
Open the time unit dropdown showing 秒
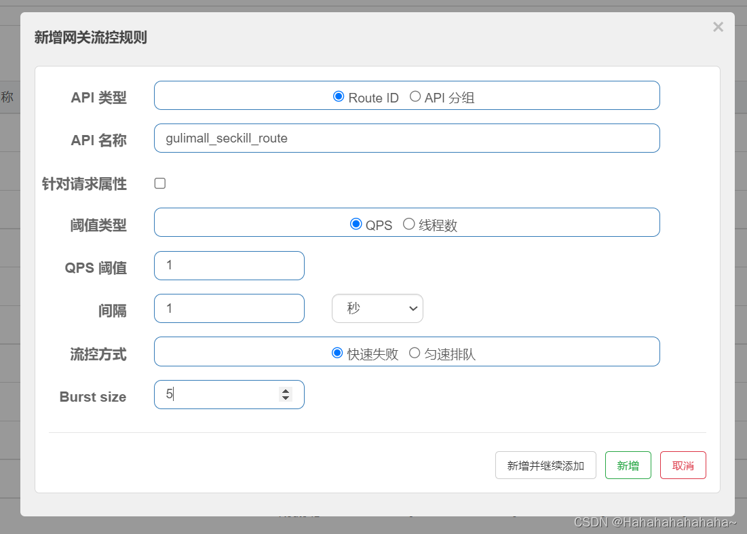coord(377,308)
